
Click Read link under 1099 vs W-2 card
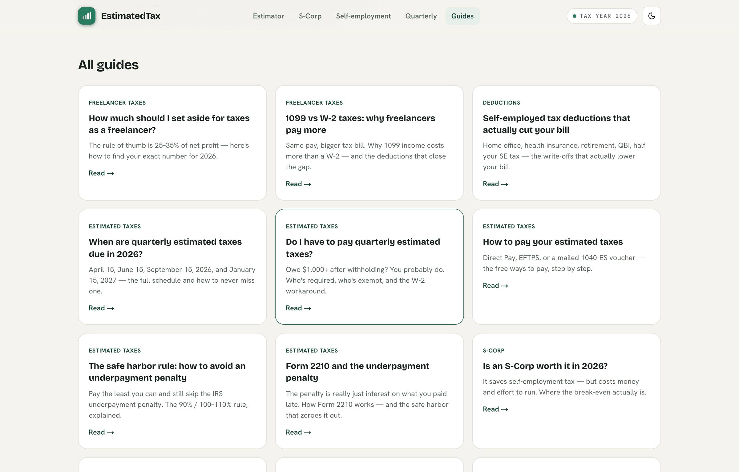click(x=298, y=184)
